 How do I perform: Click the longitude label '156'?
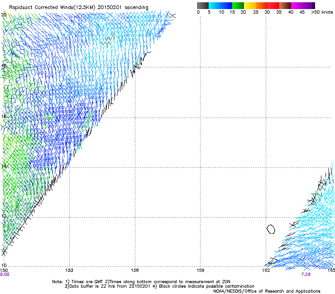(135, 270)
